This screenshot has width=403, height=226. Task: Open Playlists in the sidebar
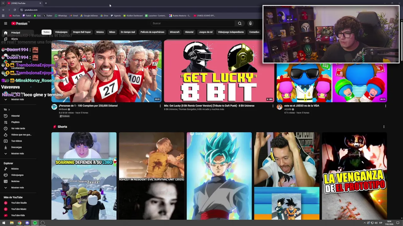[x=15, y=122]
